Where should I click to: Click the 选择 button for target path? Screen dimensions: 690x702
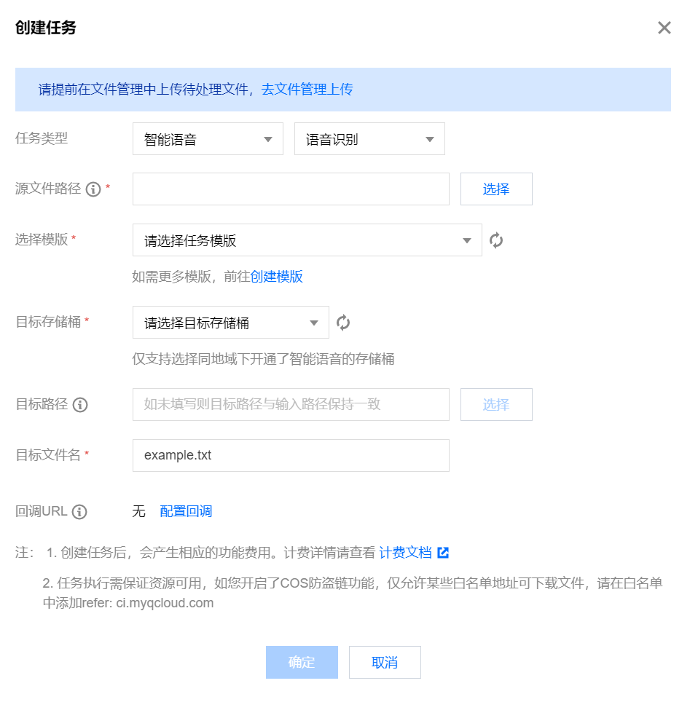point(496,405)
